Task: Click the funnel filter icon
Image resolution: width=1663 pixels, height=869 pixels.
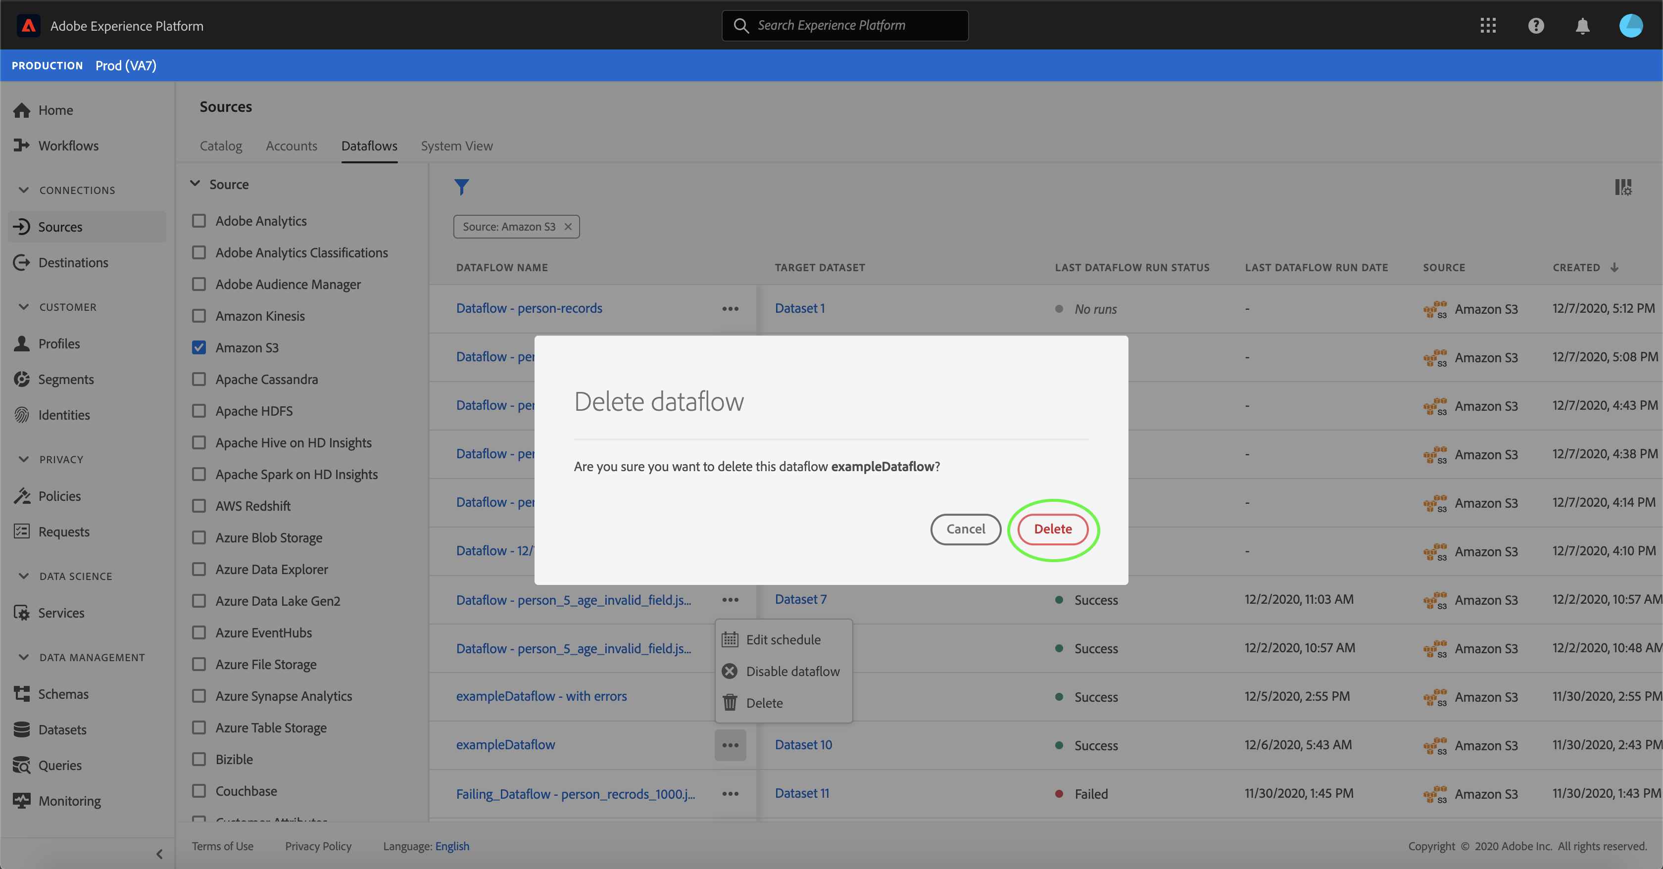Action: tap(461, 187)
